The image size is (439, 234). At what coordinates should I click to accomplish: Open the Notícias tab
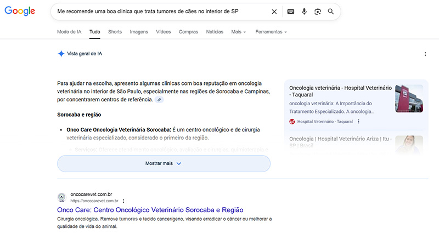point(215,32)
